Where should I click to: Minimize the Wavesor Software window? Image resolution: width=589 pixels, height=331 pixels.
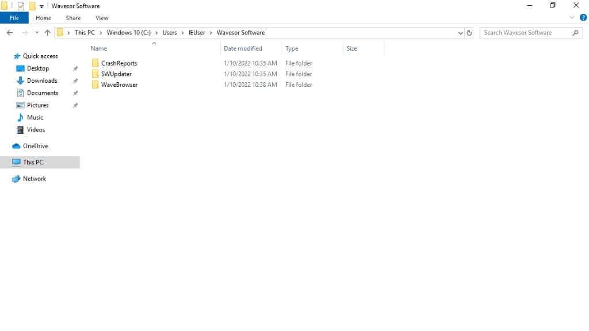530,6
